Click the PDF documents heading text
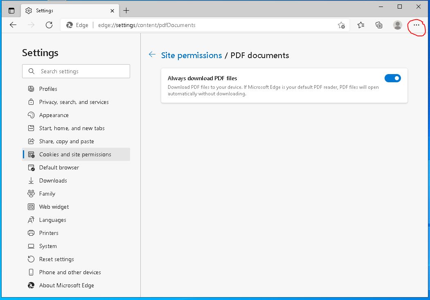This screenshot has height=300, width=430. (x=260, y=55)
